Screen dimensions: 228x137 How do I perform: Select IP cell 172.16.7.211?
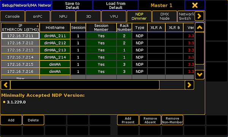[21, 36]
